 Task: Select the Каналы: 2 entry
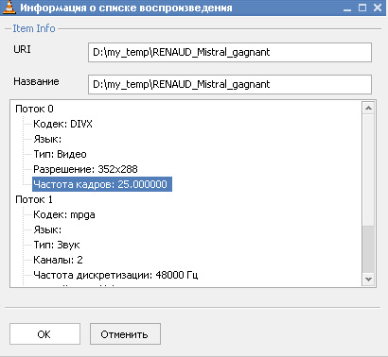coord(58,260)
